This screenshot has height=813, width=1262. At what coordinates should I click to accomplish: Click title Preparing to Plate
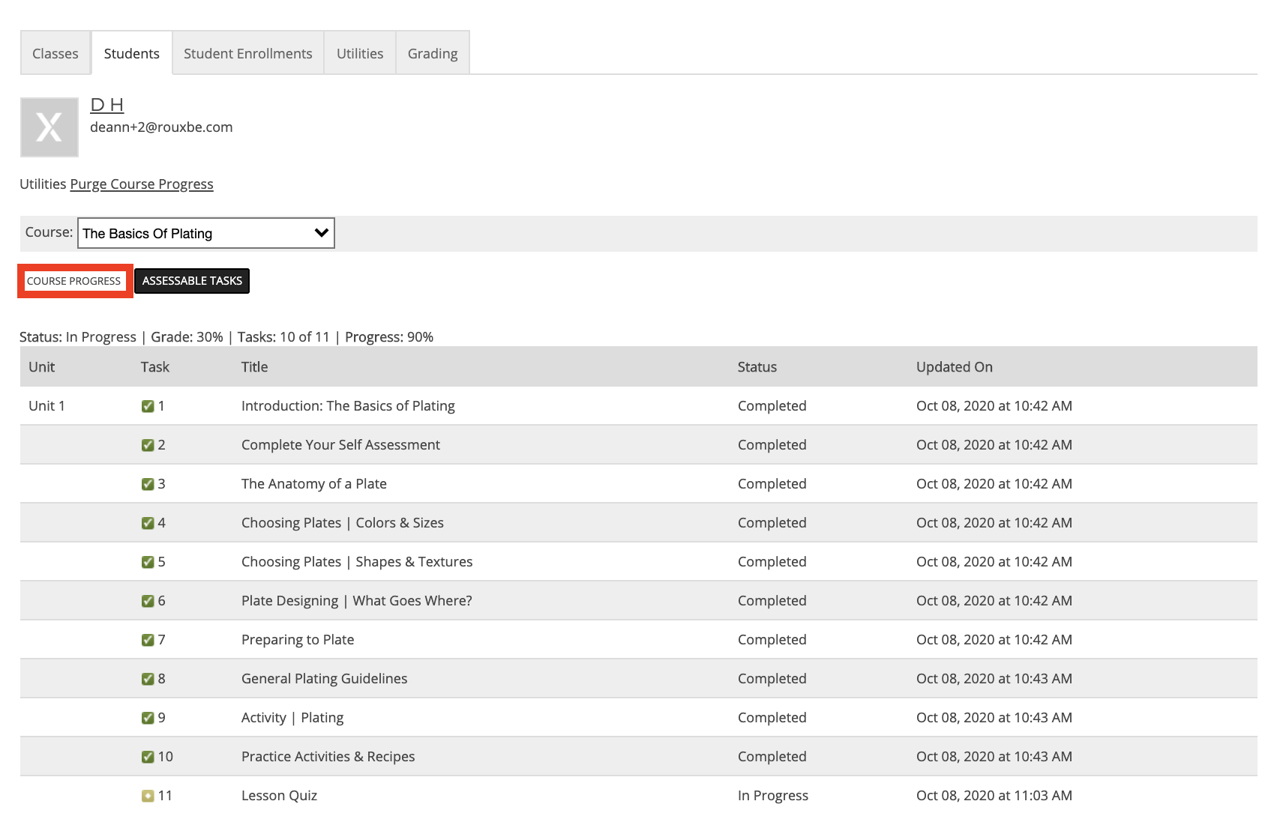click(x=298, y=640)
